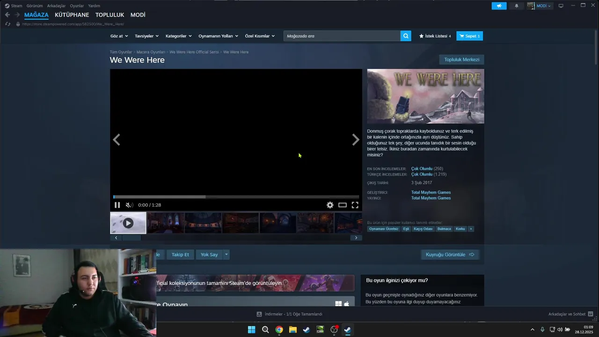Click the thumbnail strip scrollbar handle
Screen dimensions: 599x337
point(131,238)
